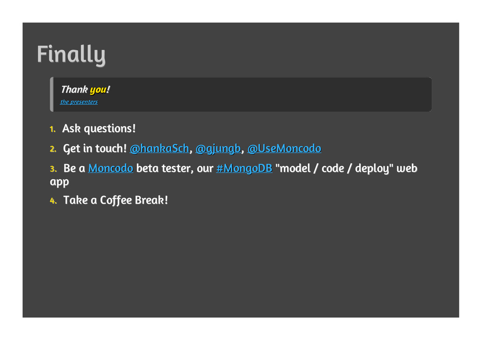
Task: Click the quoted "model / code / deploy" text
Action: 334,169
